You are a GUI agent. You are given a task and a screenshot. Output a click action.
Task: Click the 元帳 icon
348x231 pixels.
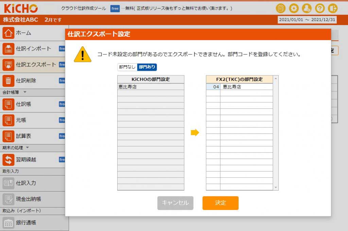(x=8, y=120)
